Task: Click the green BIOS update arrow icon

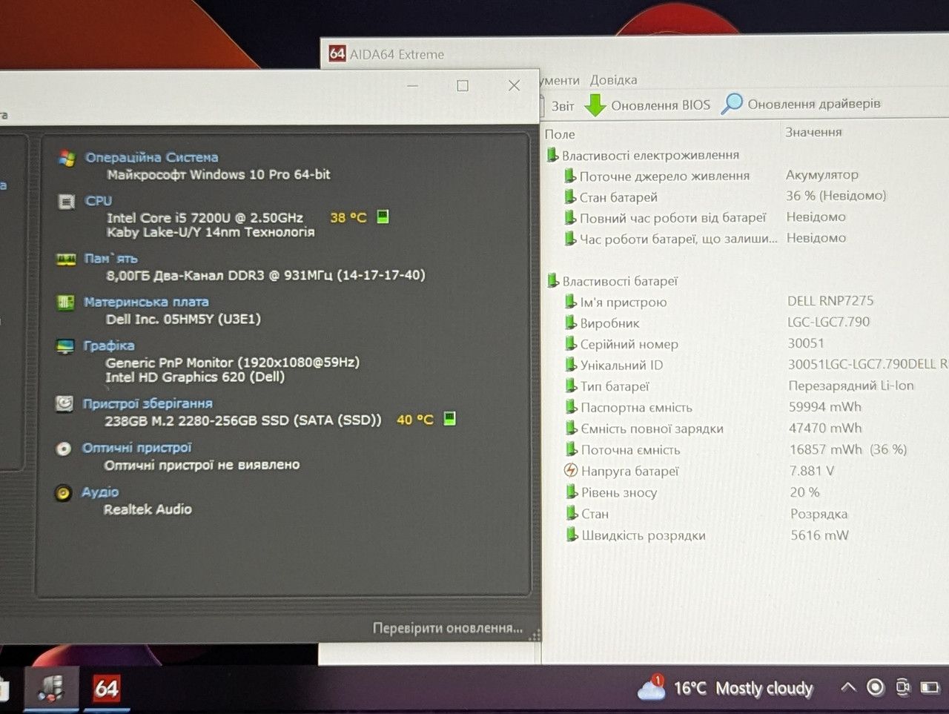Action: point(595,105)
